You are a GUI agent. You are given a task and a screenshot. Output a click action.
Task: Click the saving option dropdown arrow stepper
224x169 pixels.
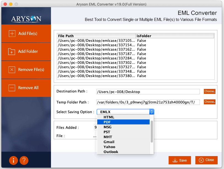click(x=152, y=112)
